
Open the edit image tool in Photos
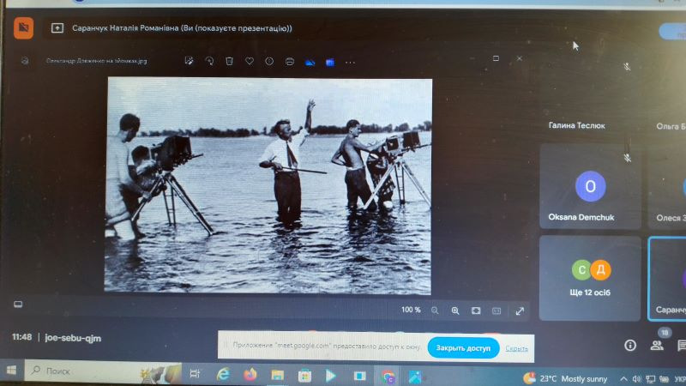point(189,61)
